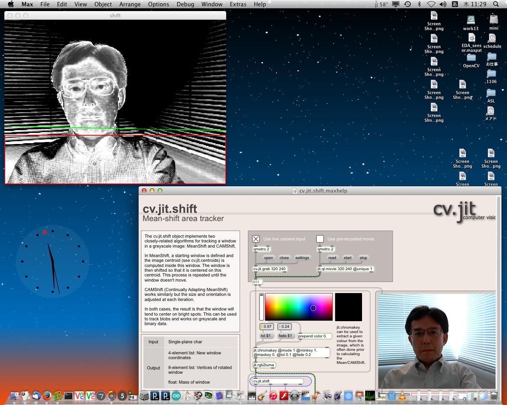Launch Firefox from the Dock
The height and width of the screenshot is (405, 507).
[x=47, y=396]
